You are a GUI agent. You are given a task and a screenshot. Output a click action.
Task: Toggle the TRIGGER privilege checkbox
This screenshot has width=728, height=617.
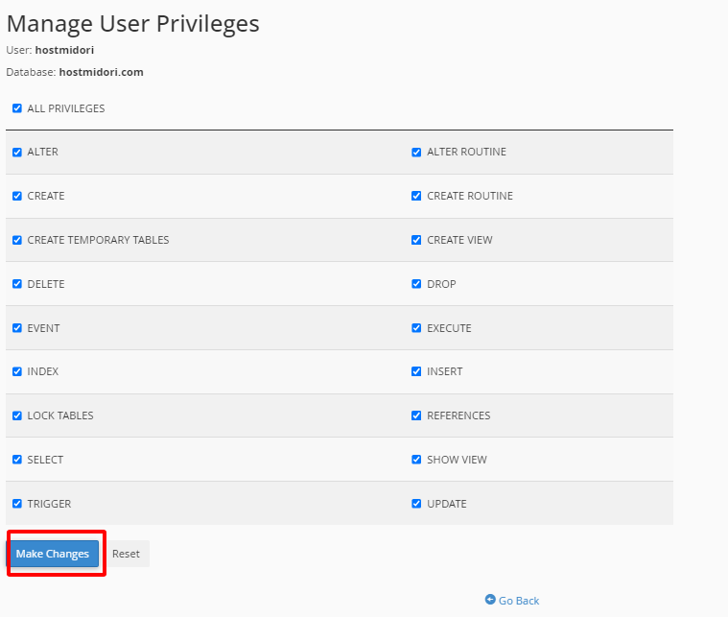coord(17,504)
